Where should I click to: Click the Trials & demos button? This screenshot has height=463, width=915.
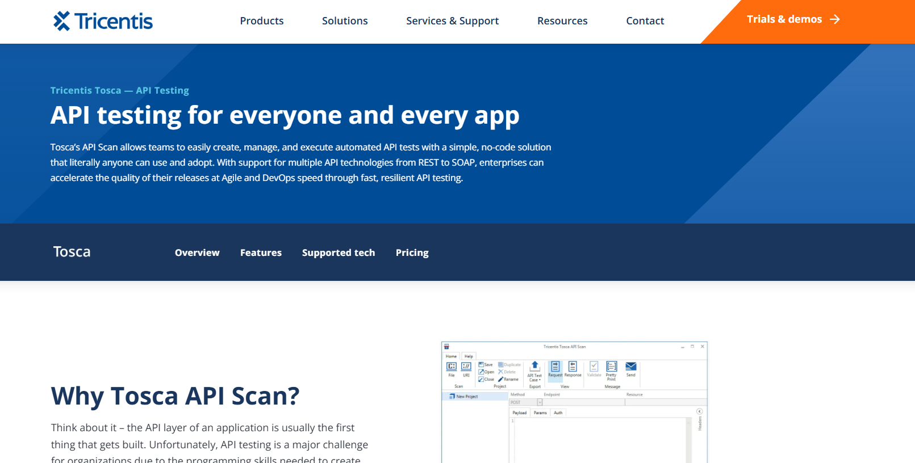coord(793,19)
